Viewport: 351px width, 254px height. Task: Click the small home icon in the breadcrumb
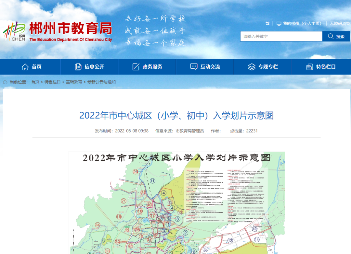(5, 82)
